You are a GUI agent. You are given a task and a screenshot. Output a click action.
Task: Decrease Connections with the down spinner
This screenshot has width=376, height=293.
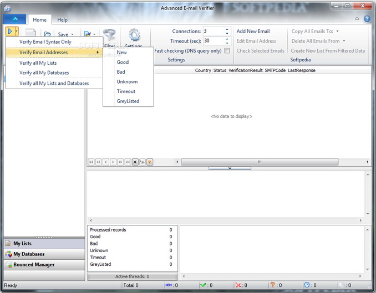[x=227, y=33]
